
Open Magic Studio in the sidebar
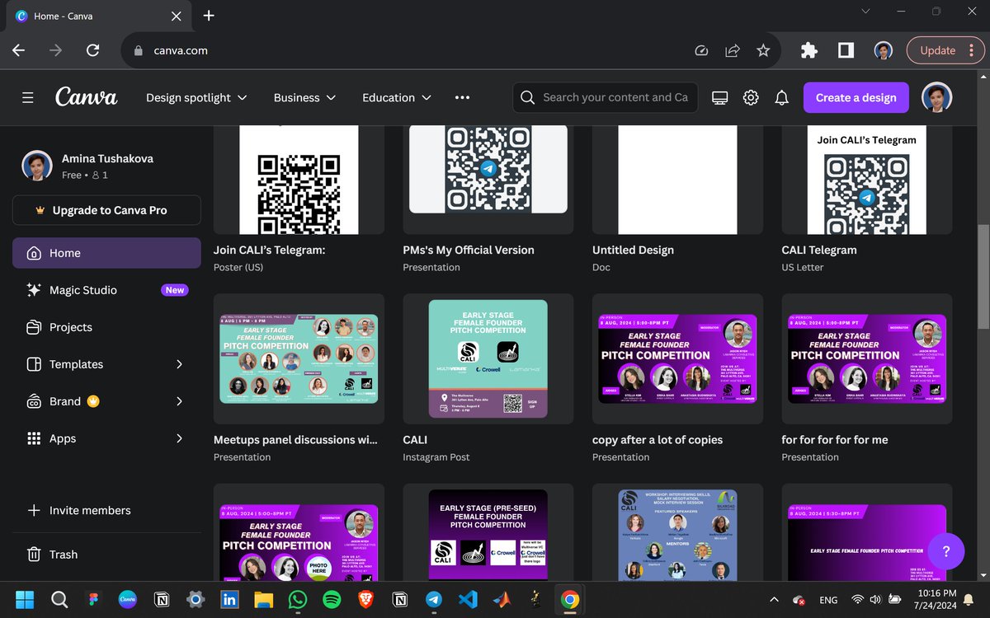(106, 290)
